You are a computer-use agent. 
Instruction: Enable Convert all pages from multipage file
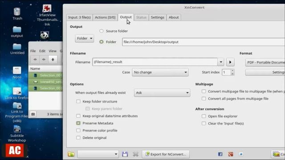204,99
